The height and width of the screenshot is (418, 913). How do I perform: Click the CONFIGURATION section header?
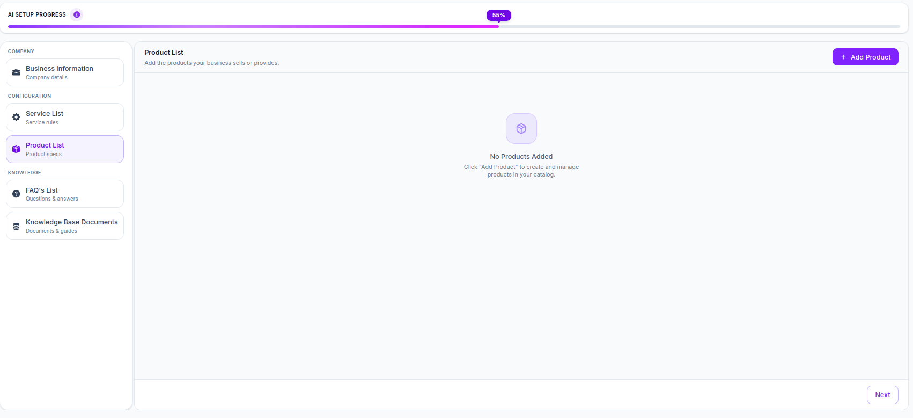[x=30, y=96]
